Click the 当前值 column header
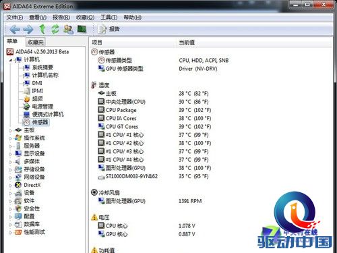Image resolution: width=337 pixels, height=253 pixels. 187,43
